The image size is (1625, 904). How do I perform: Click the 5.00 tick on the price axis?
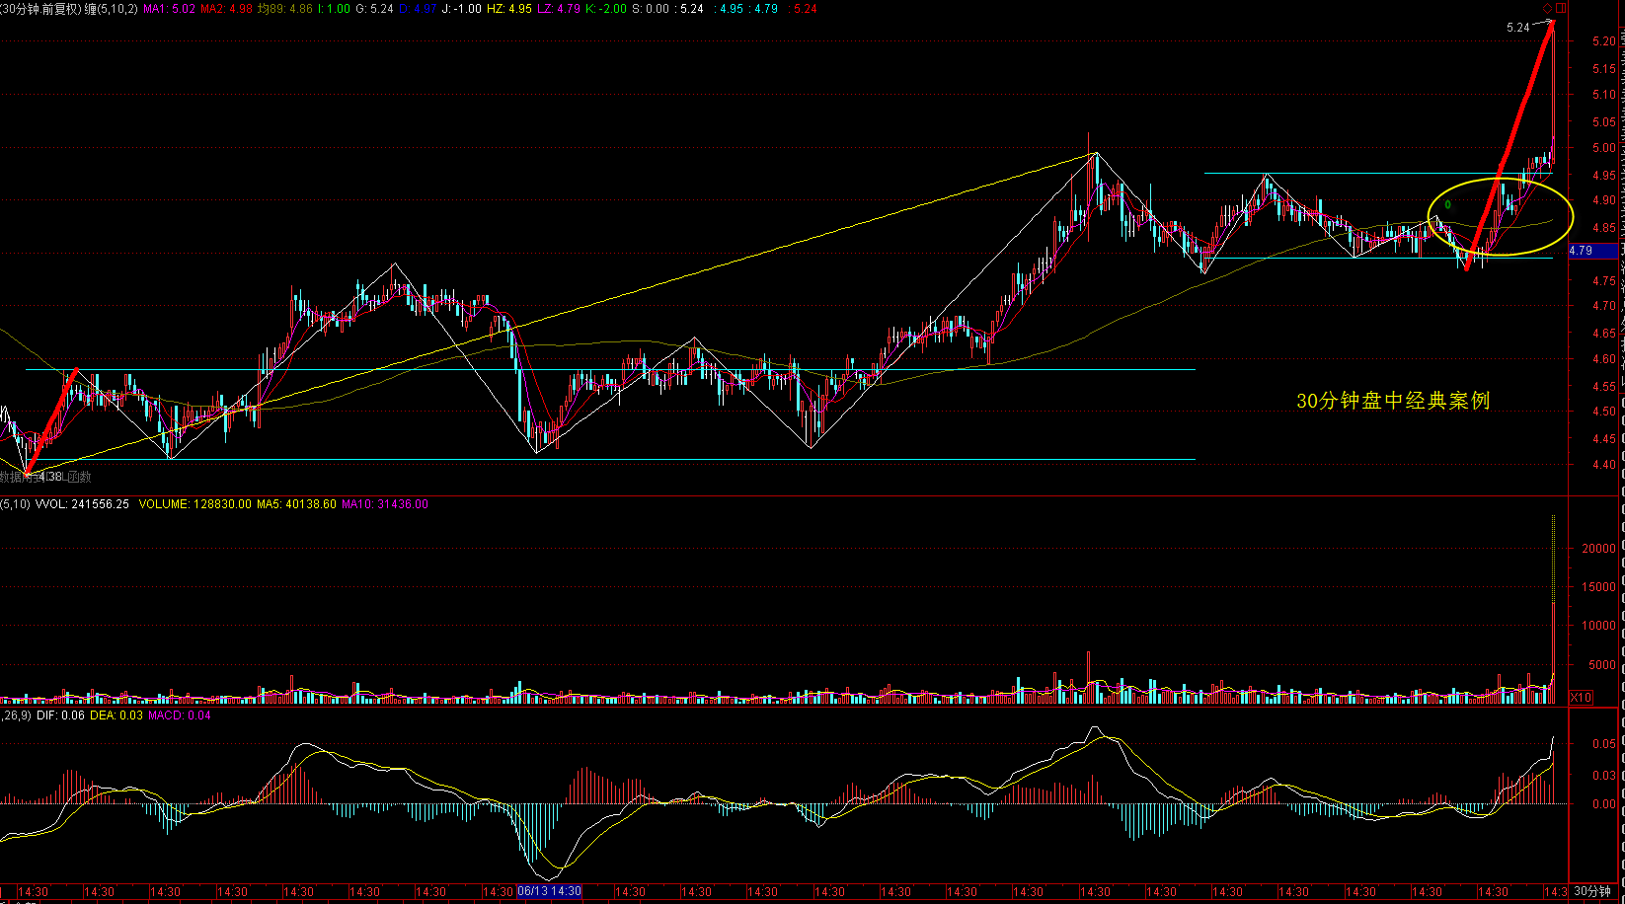pos(1603,148)
